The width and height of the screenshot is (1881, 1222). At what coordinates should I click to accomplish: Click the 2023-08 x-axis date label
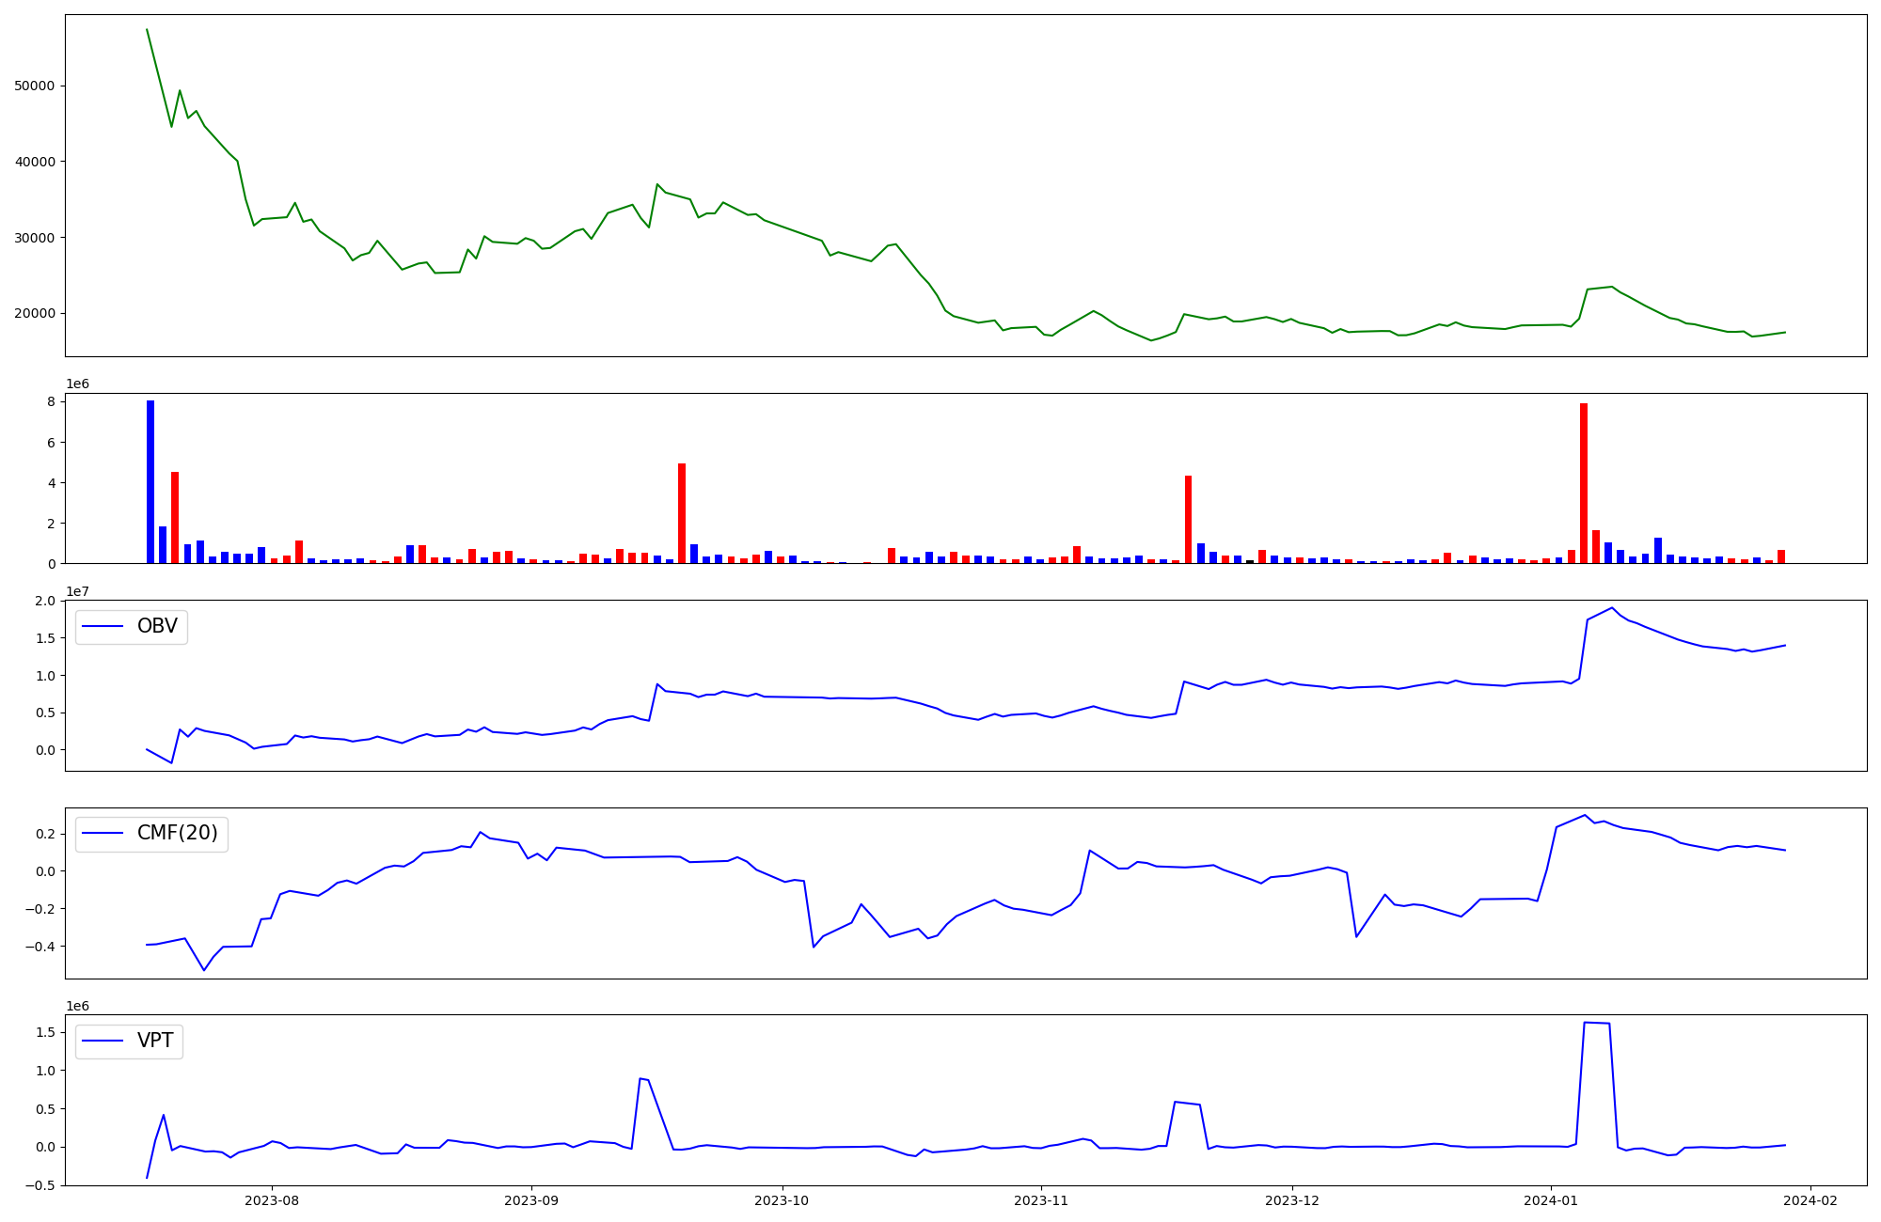[272, 1200]
